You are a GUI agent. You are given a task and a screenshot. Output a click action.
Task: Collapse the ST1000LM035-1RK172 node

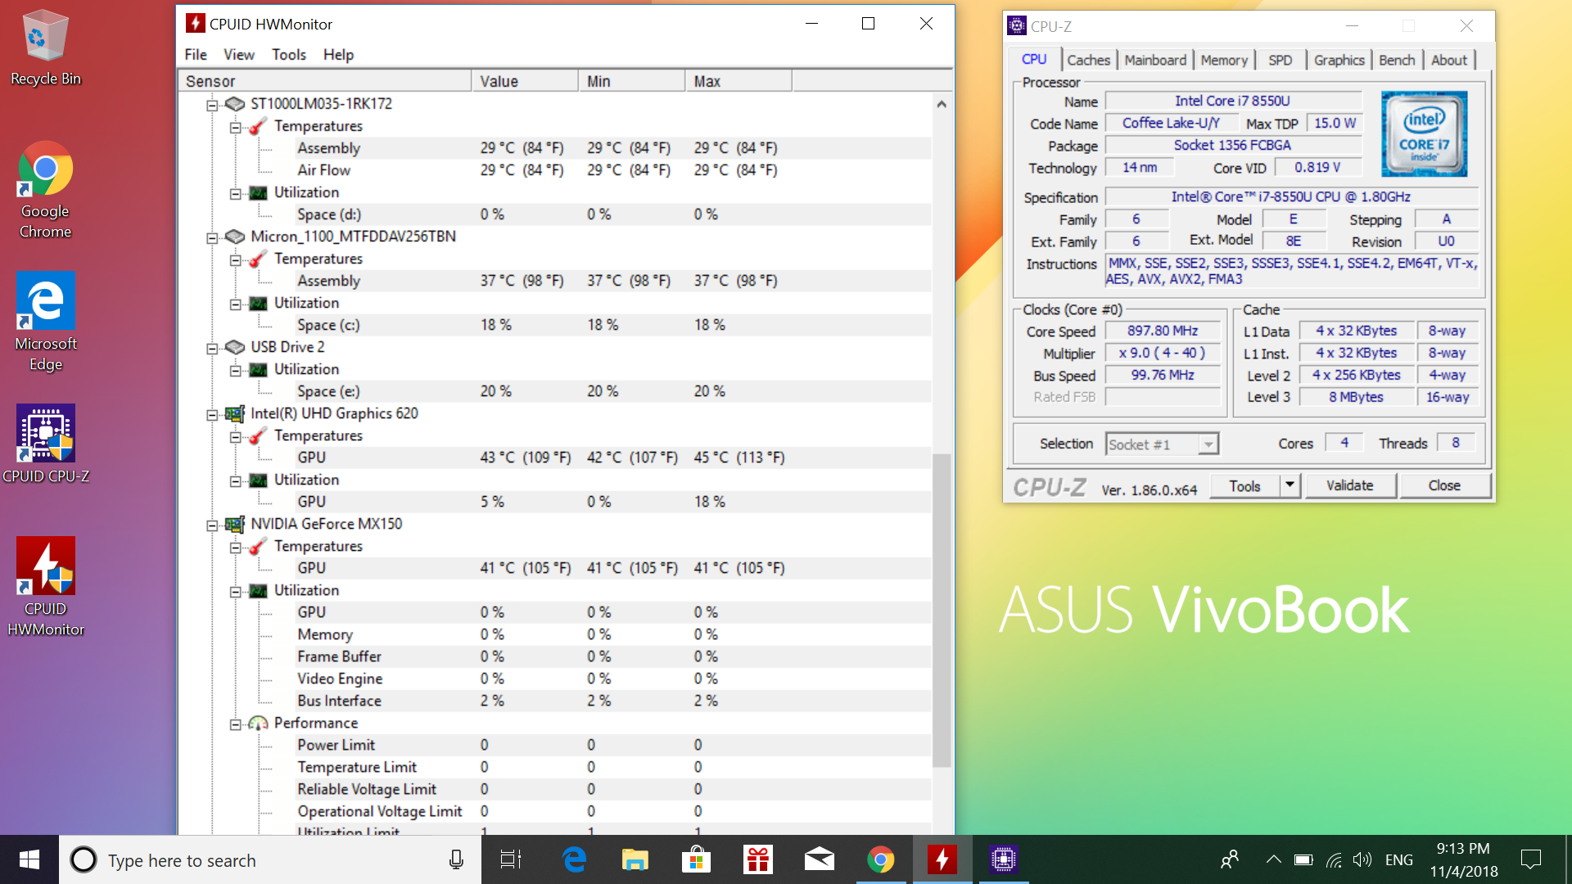tap(212, 105)
